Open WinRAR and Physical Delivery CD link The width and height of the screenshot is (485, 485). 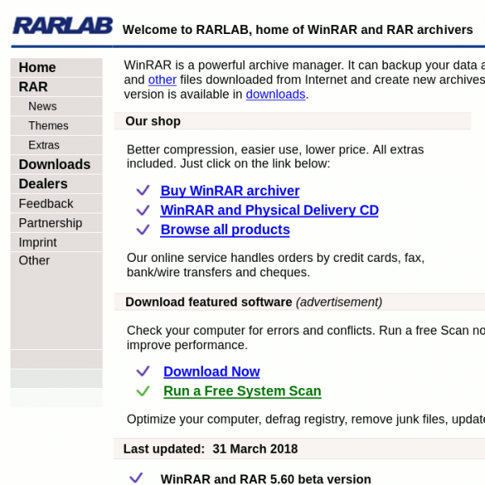pyautogui.click(x=269, y=210)
